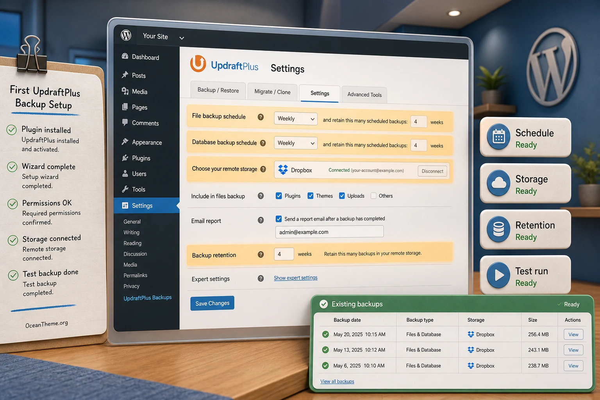
Task: Click the Save Changes button
Action: (212, 303)
